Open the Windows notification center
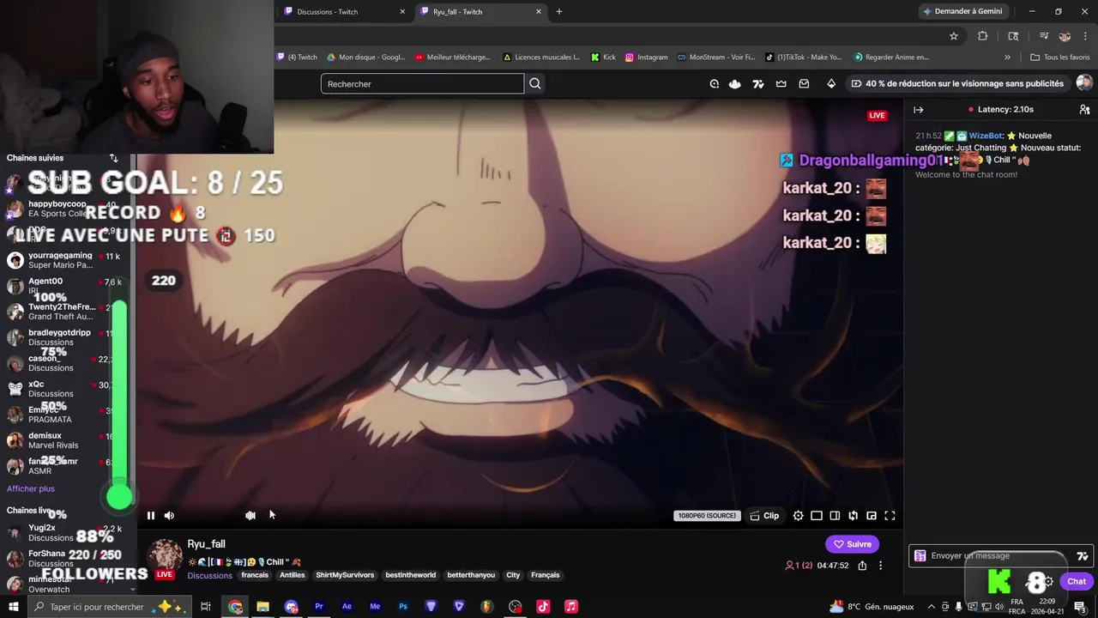The width and height of the screenshot is (1098, 618). (x=1080, y=607)
